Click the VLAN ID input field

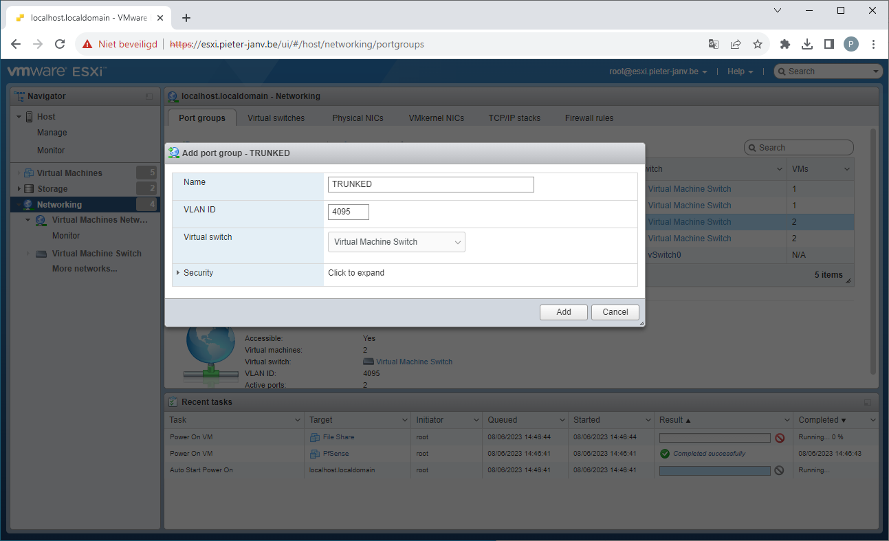point(348,212)
